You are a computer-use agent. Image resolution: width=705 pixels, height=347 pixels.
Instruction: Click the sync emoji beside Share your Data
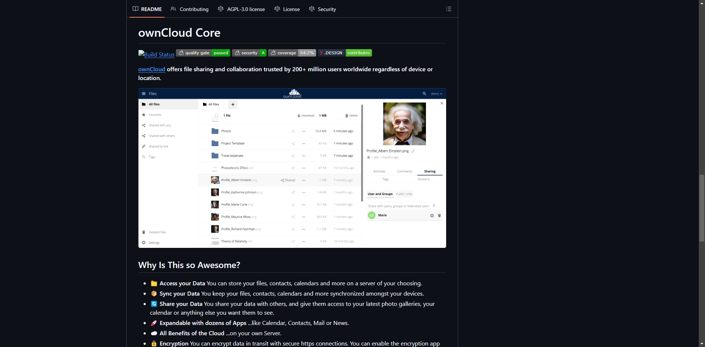pyautogui.click(x=154, y=304)
